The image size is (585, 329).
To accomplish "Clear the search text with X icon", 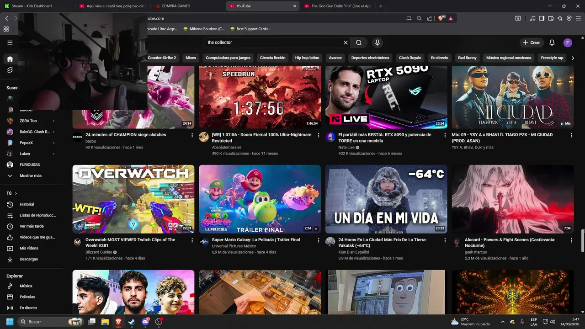I will 346,42.
